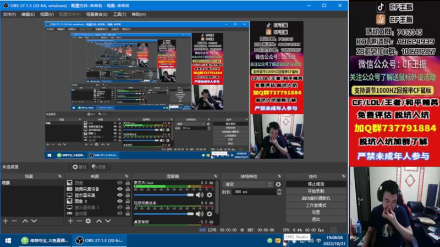
Task: Click the green tray icon in taskbar
Action: coord(269,240)
